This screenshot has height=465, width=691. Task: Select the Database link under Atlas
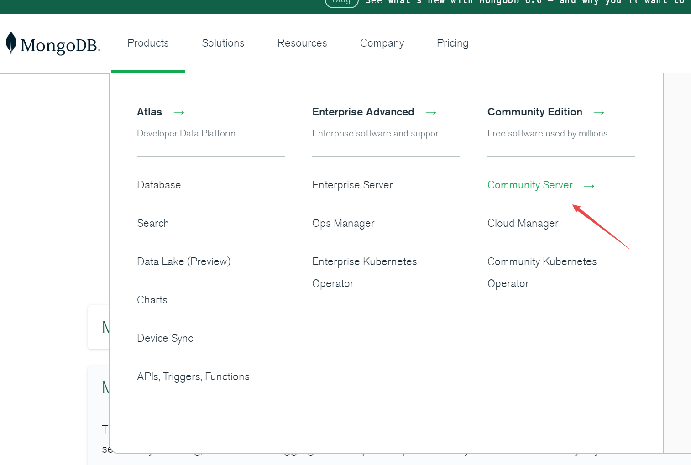pos(159,185)
